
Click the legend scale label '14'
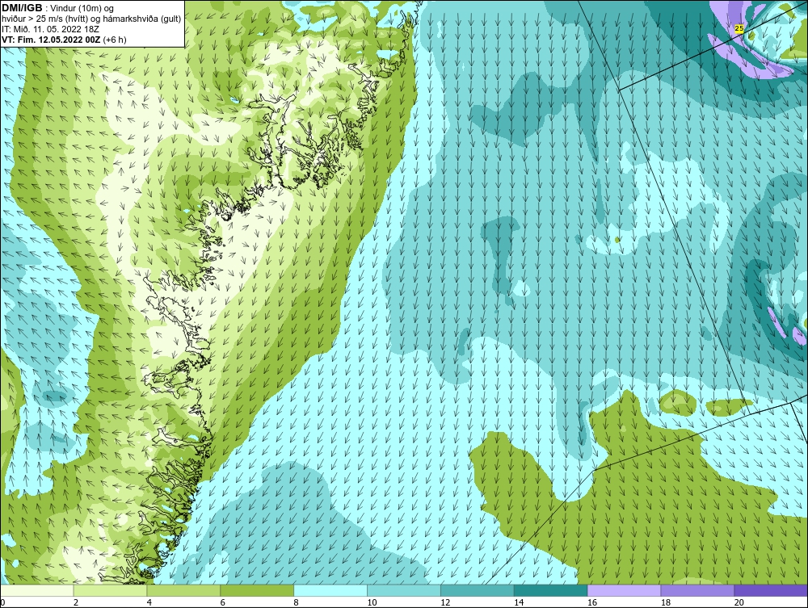(x=519, y=602)
